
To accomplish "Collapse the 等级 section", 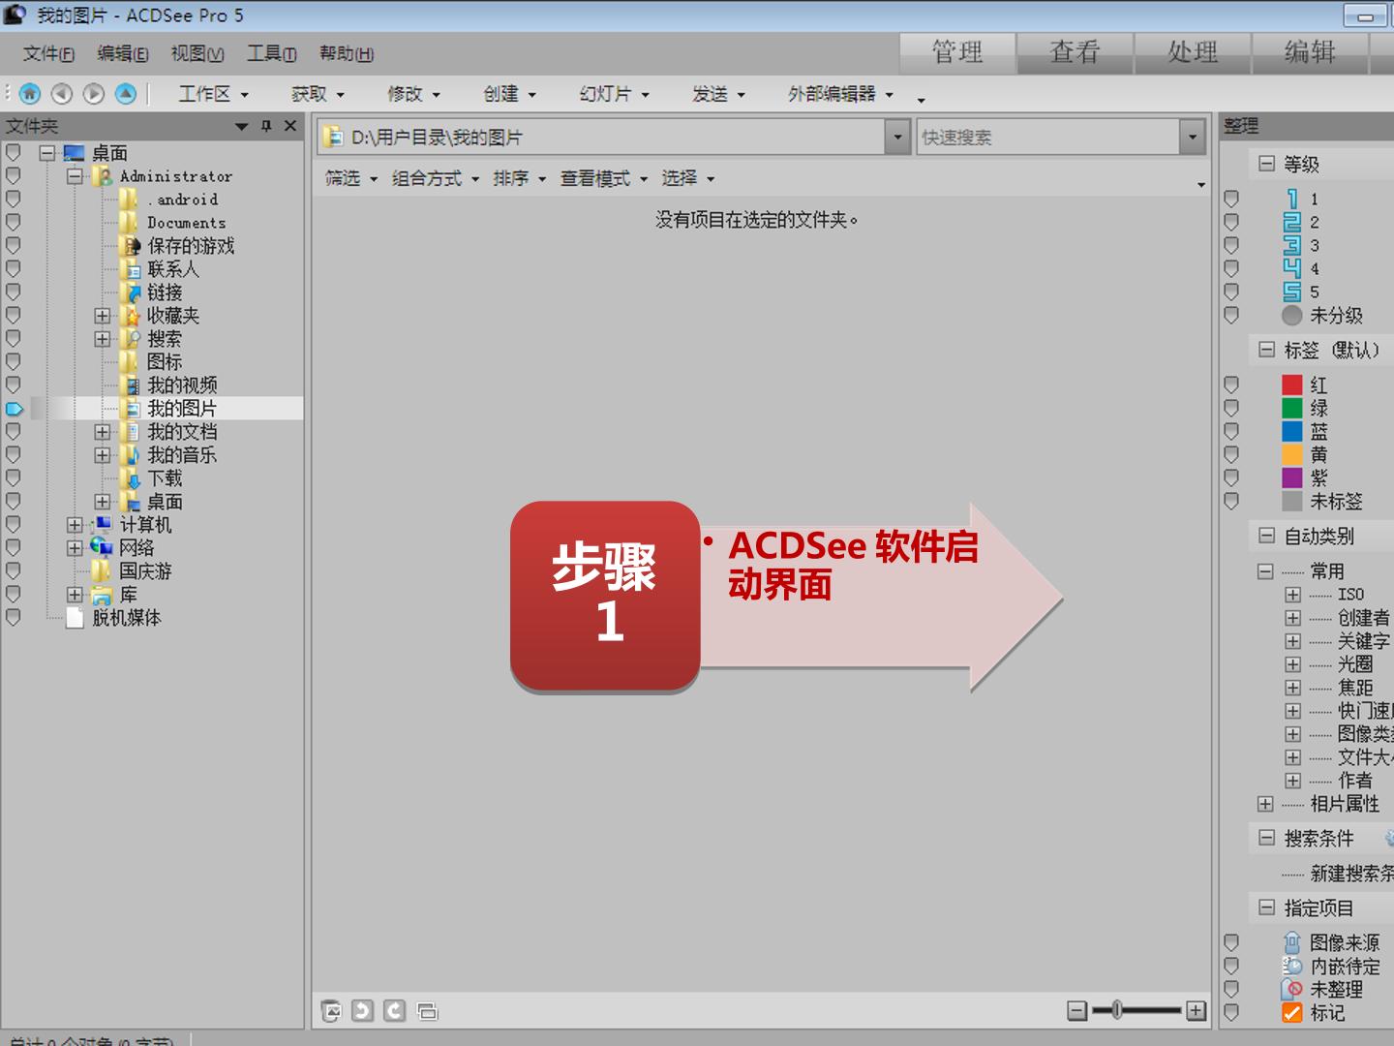I will click(1266, 164).
